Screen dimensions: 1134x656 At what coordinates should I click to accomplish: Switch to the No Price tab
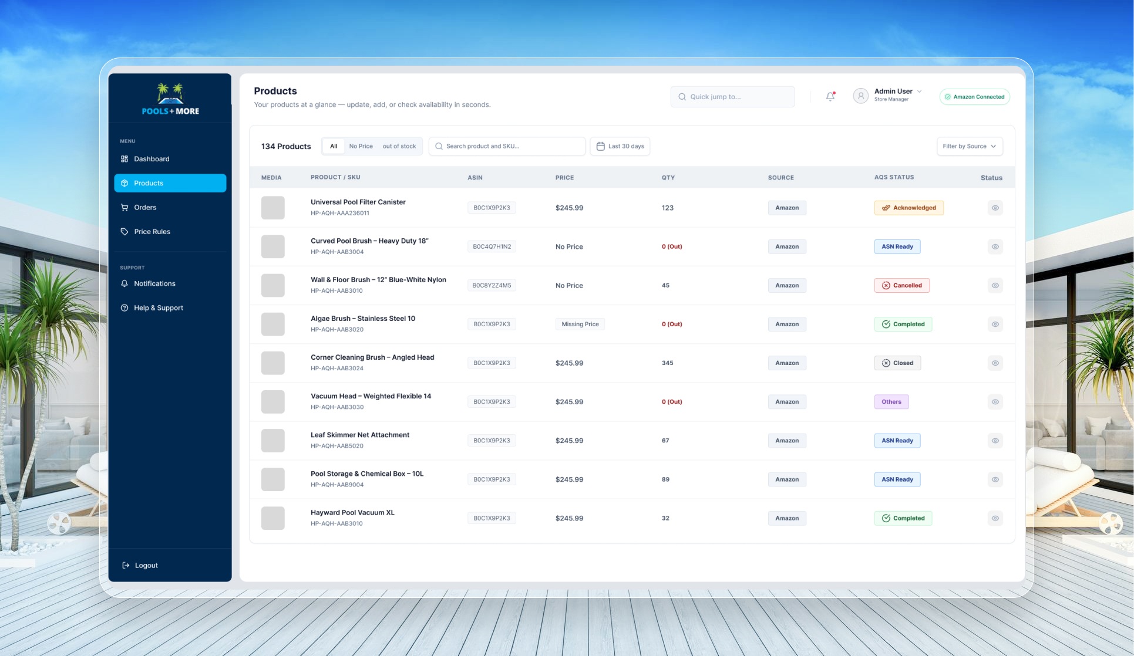pos(361,147)
